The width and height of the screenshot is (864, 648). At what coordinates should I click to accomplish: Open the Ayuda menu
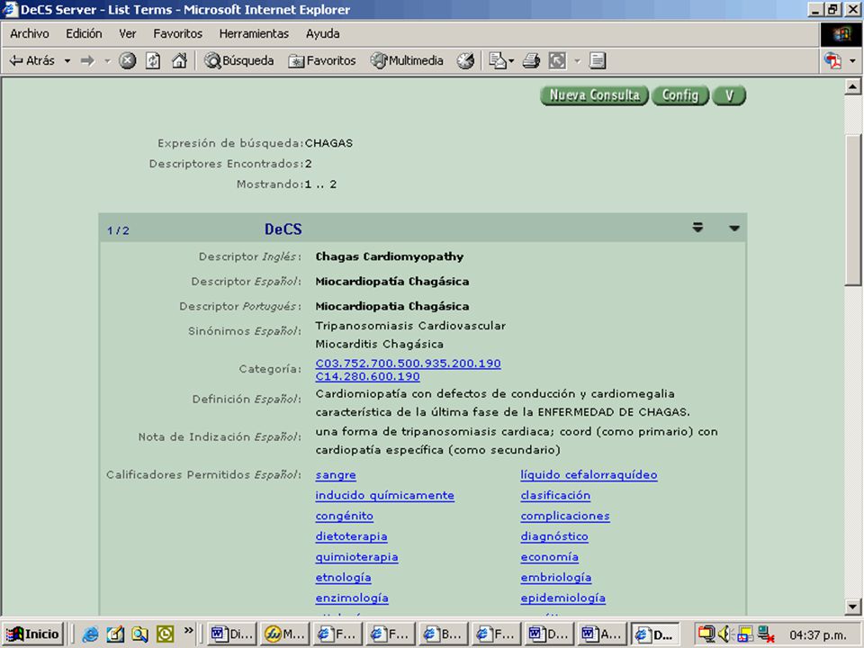click(322, 33)
